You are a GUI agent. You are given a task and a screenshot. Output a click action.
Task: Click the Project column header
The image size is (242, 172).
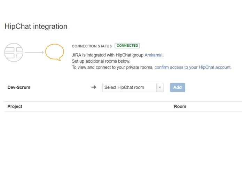[x=15, y=107]
